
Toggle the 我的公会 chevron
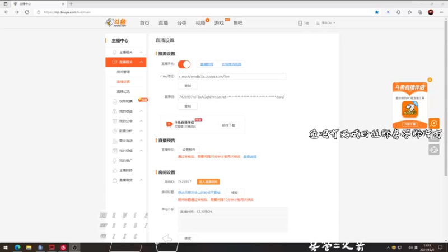[x=141, y=121]
